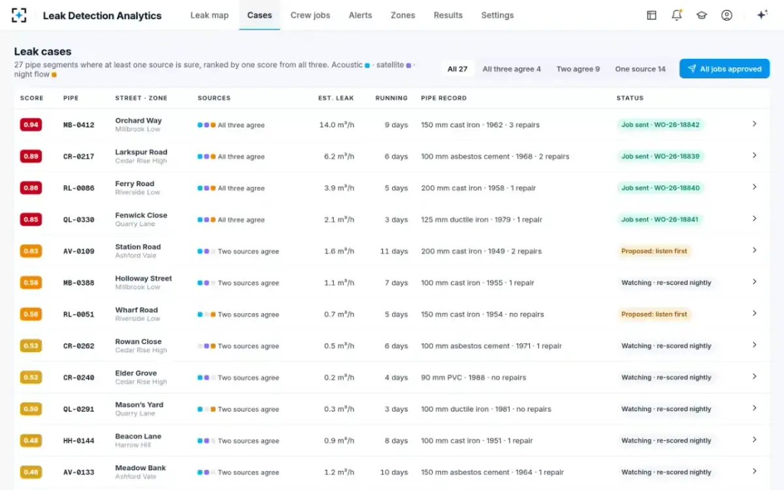
Task: Filter by One source 14
Action: click(x=640, y=69)
